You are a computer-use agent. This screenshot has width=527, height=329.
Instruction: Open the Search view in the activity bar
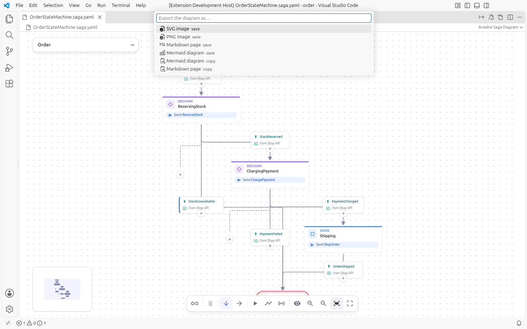click(x=10, y=35)
